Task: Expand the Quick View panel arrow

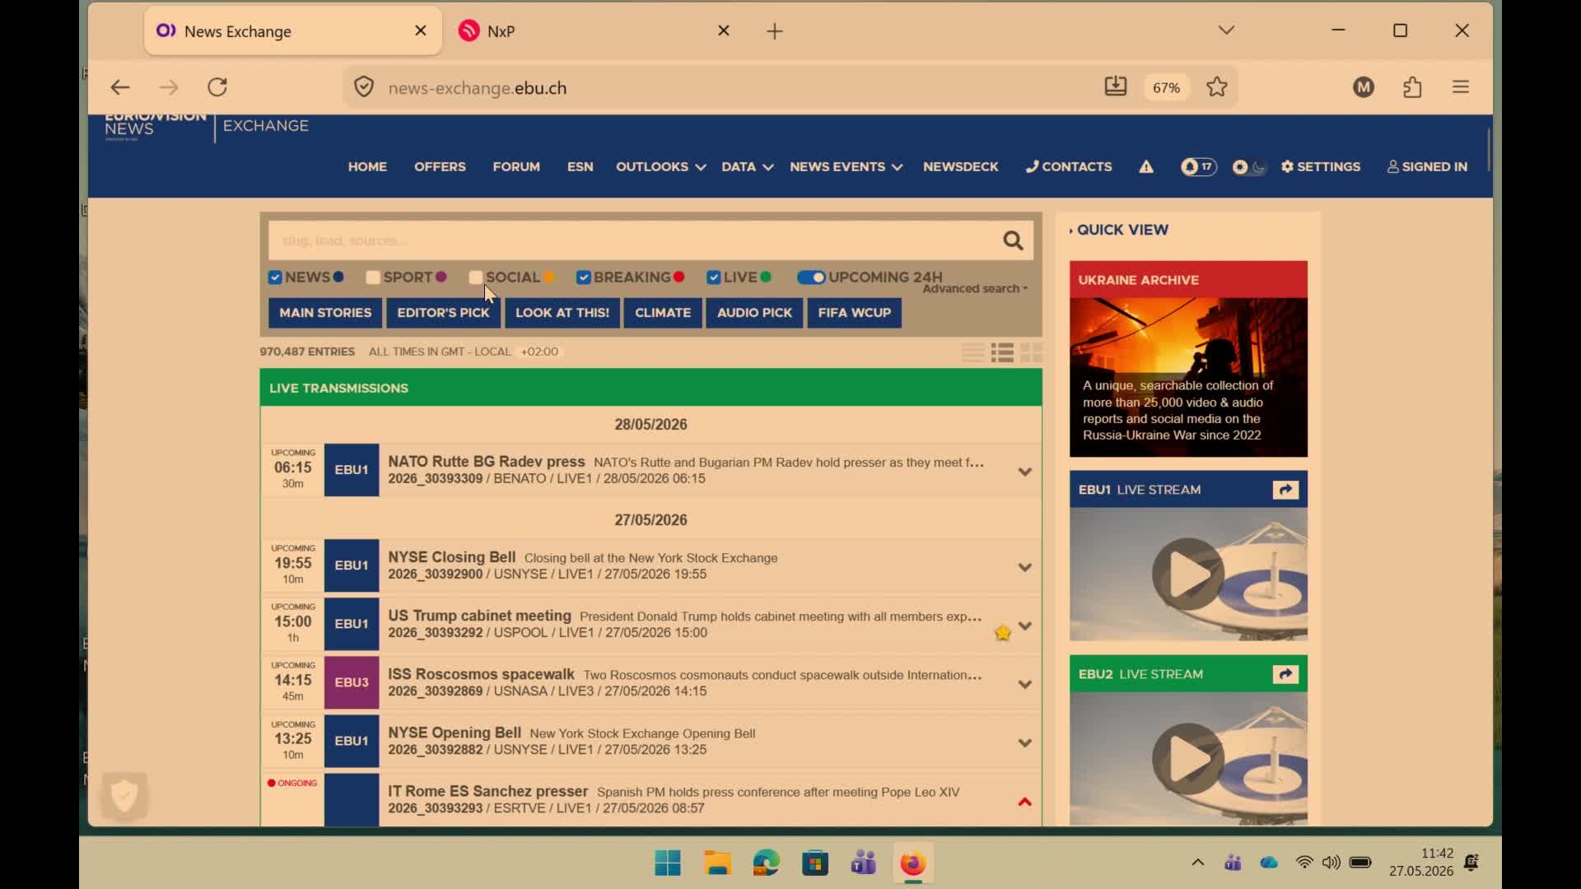Action: [x=1070, y=231]
